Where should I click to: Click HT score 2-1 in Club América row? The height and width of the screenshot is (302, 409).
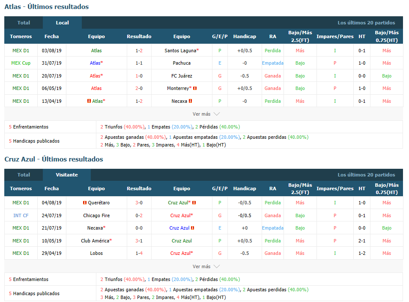point(362,241)
